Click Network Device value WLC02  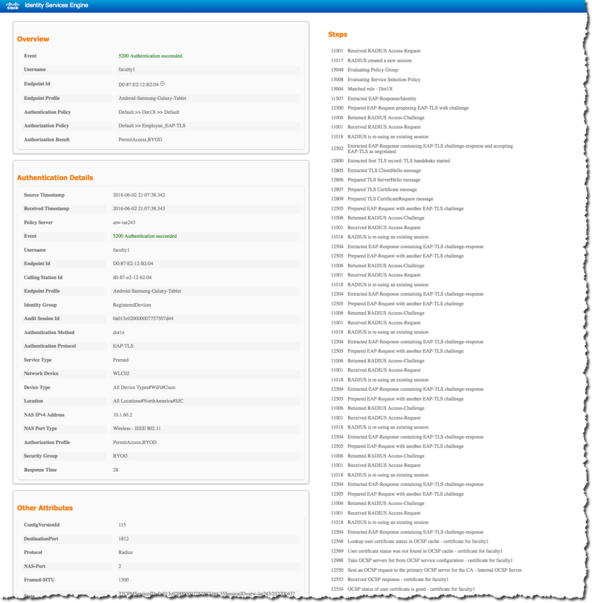pyautogui.click(x=121, y=373)
